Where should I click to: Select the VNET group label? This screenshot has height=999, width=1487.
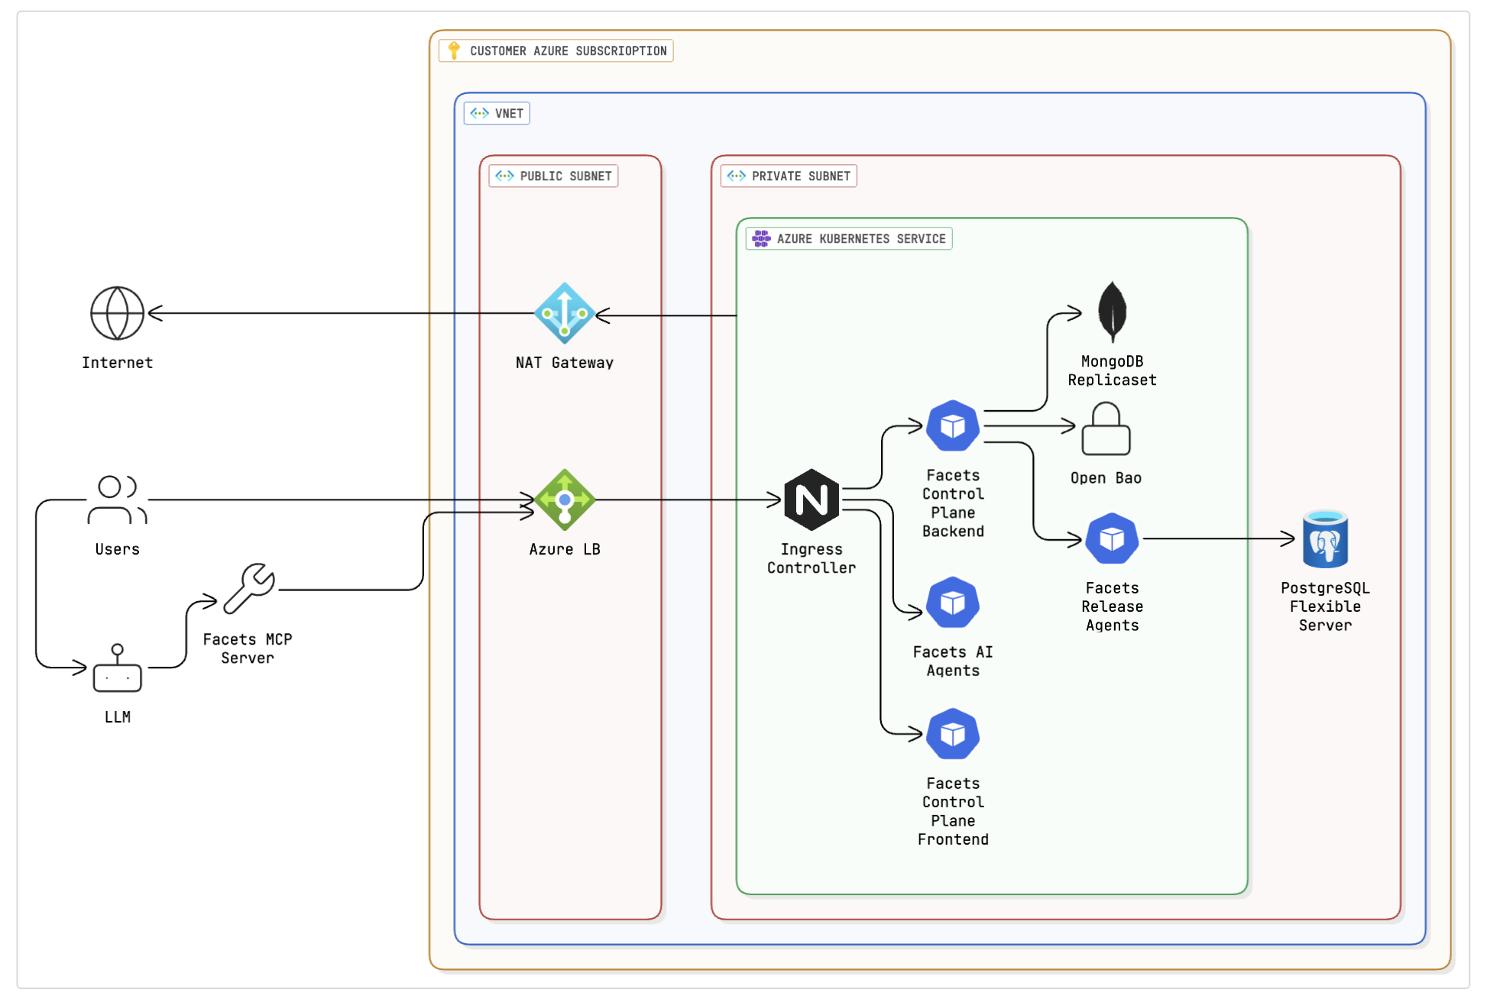tap(497, 114)
